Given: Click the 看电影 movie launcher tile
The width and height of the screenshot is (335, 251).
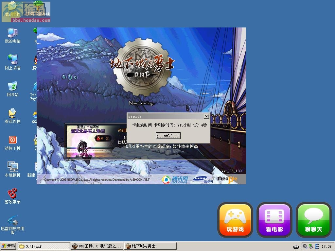Looking at the screenshot, I should (274, 220).
